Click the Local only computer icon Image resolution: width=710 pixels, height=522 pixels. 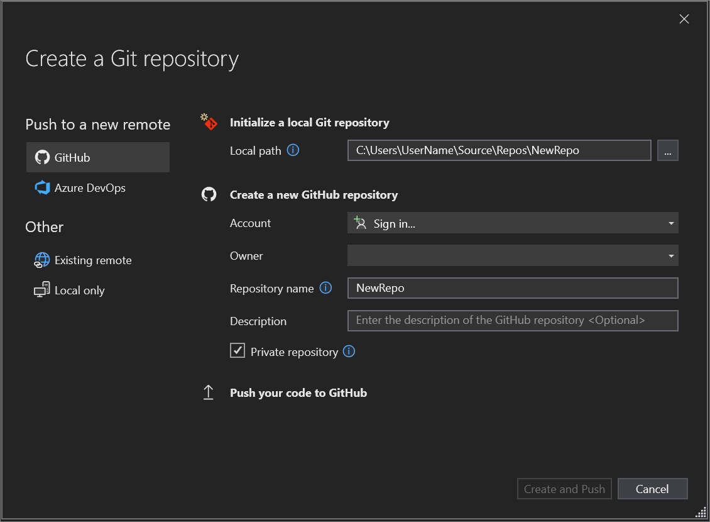42,290
